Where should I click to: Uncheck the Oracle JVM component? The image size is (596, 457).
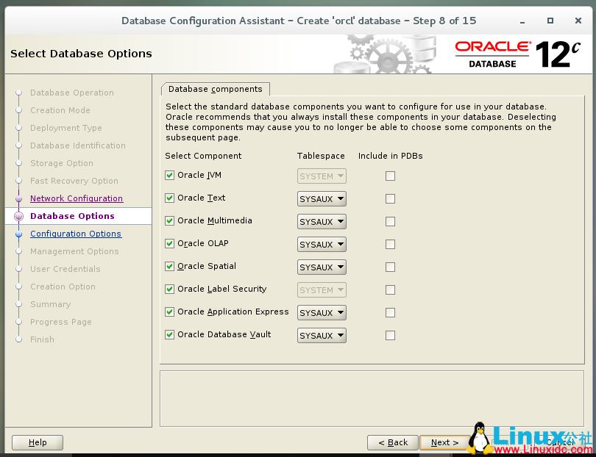point(170,175)
